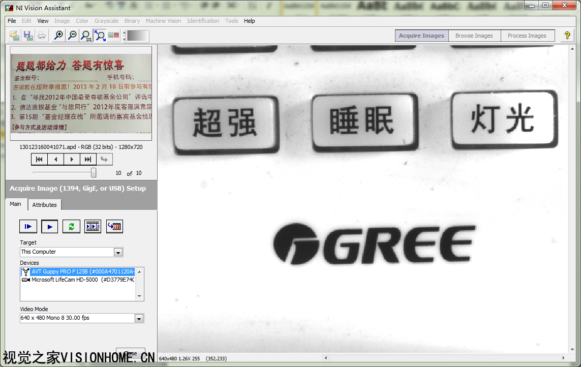The height and width of the screenshot is (367, 581).
Task: Click image view horizontal scrollbar right arrow
Action: click(x=563, y=358)
